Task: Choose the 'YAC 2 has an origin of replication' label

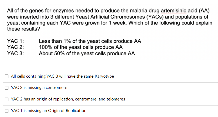Action: click(x=68, y=99)
